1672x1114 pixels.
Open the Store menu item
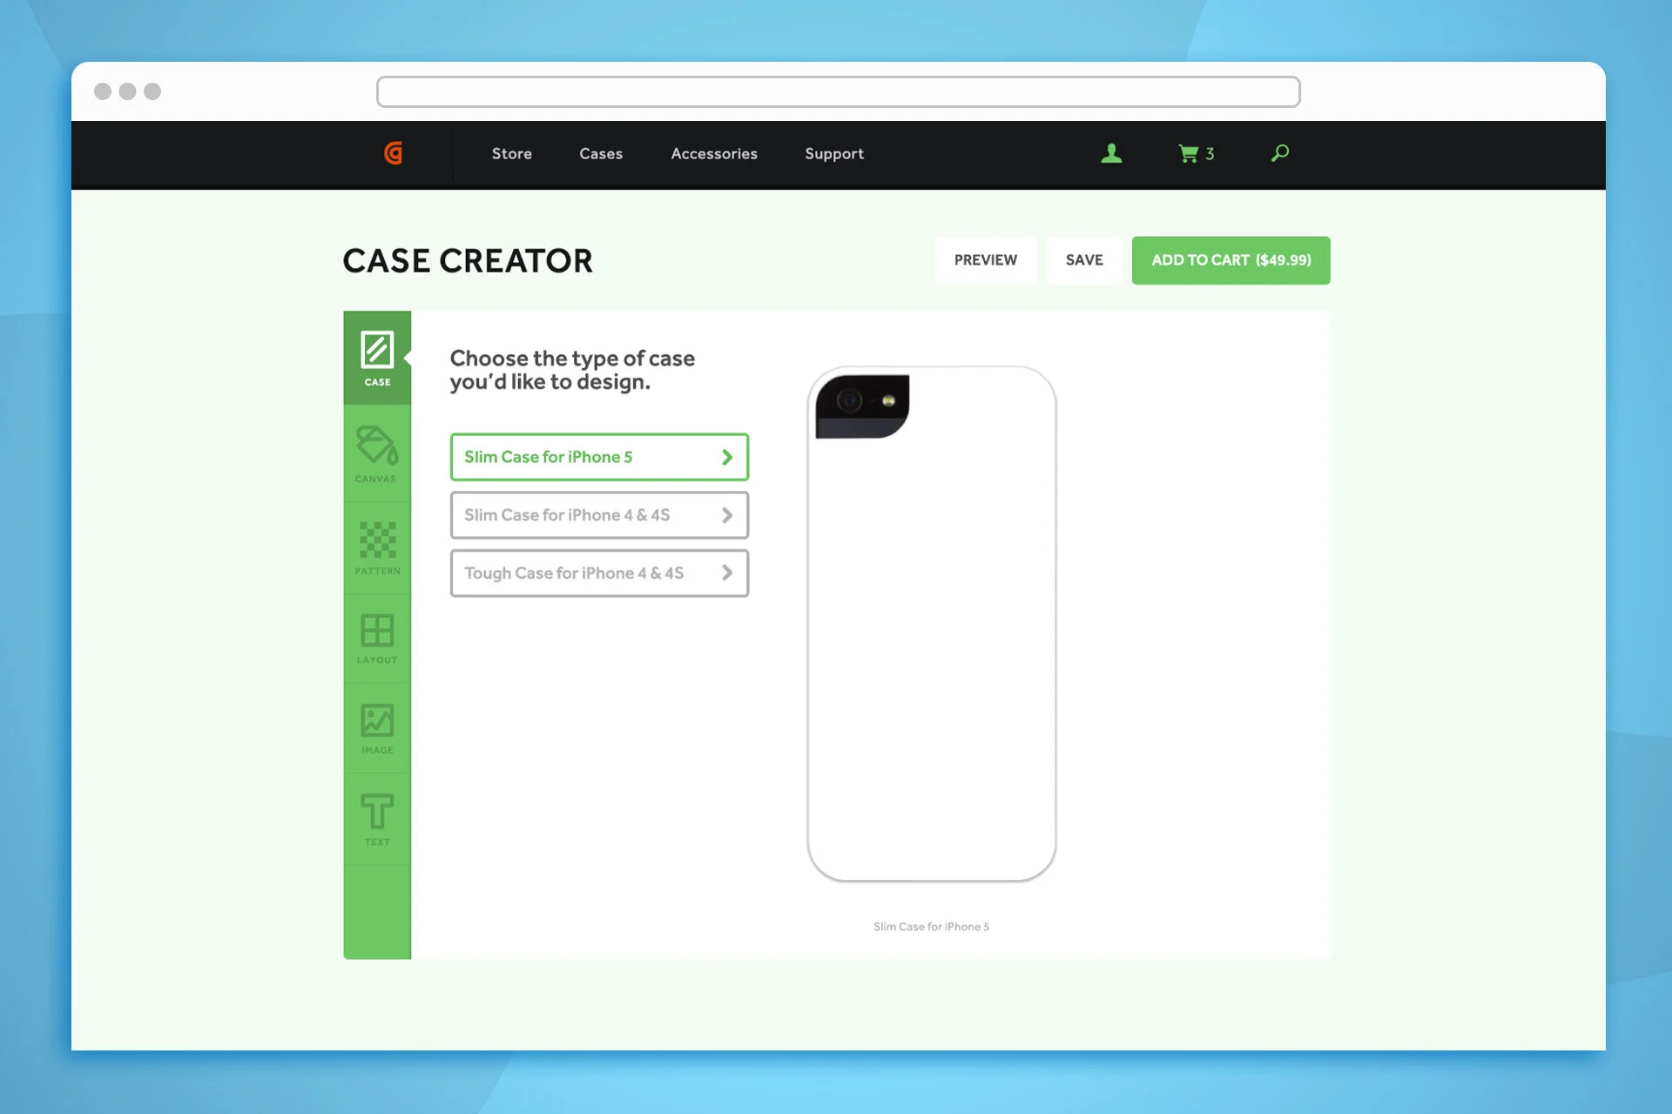pos(511,154)
